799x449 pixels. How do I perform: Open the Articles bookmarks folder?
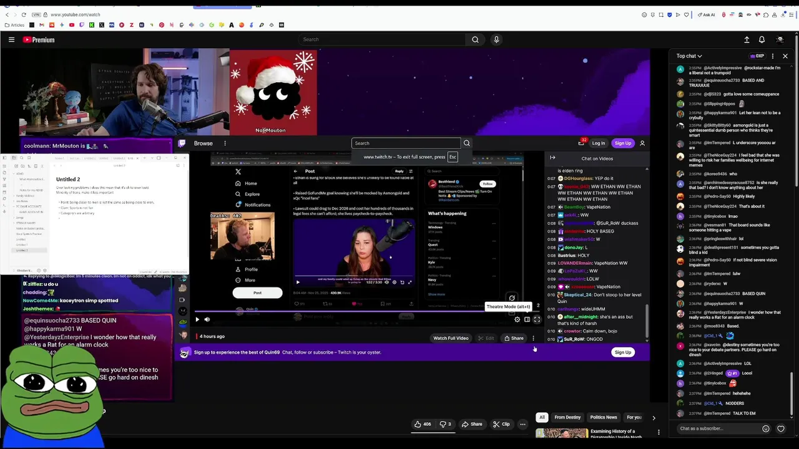14,25
